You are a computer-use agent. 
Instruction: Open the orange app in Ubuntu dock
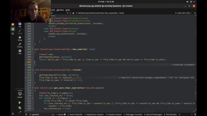pos(13,24)
